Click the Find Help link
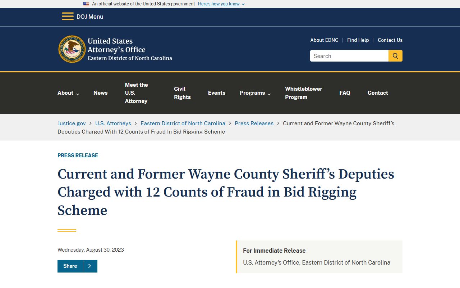460x288 pixels. 358,40
